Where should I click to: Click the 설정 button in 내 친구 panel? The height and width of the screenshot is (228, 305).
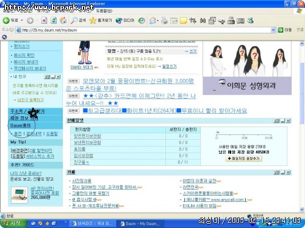47,77
